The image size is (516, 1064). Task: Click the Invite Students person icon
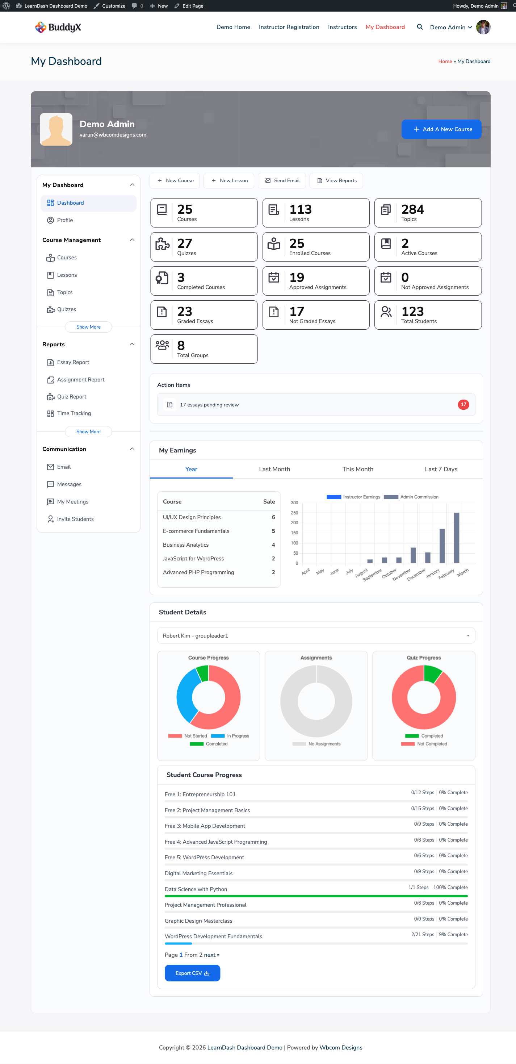50,519
